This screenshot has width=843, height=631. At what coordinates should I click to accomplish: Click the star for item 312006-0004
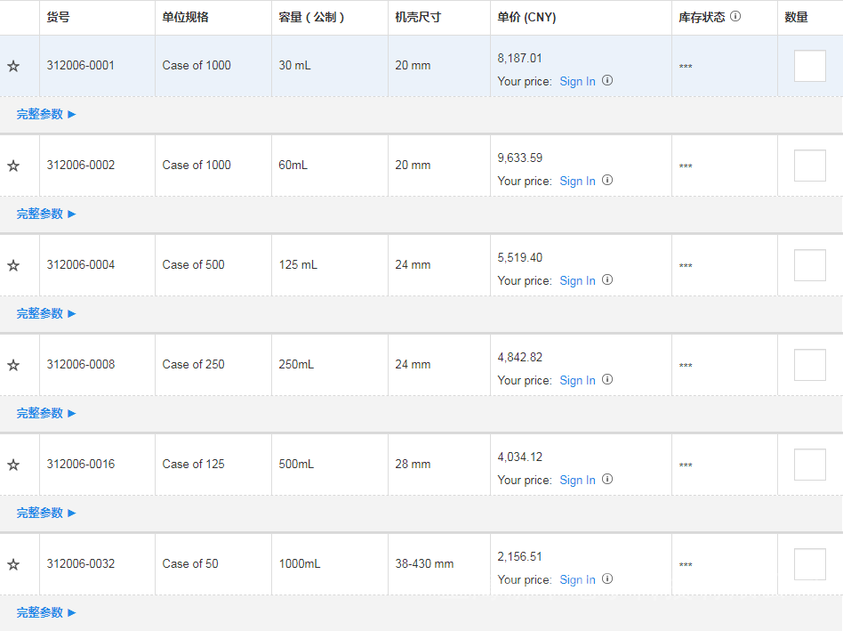point(13,265)
